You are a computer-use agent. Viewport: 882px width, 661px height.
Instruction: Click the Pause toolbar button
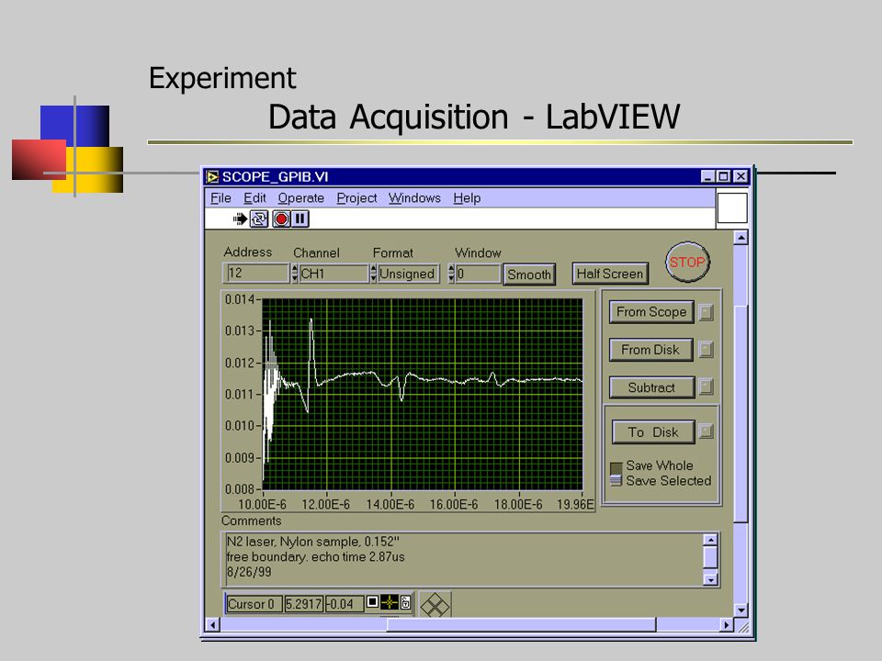click(x=300, y=218)
